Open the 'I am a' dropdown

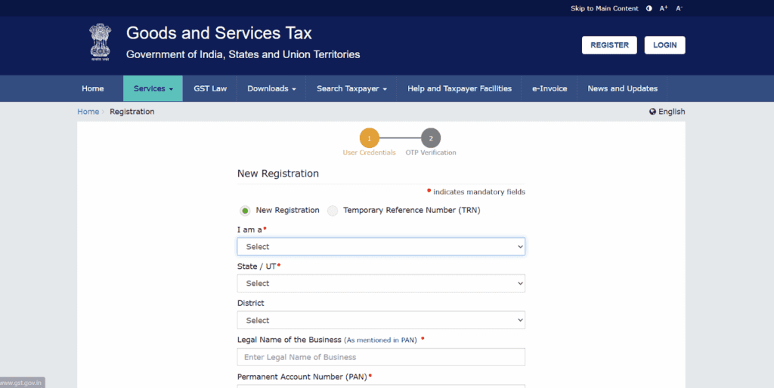coord(381,247)
